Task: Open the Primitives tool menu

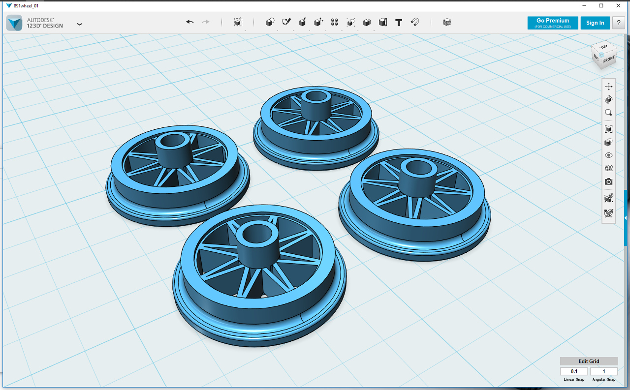Action: (x=270, y=22)
